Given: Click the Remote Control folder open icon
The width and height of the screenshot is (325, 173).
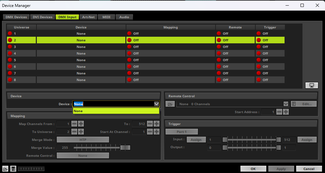Looking at the screenshot, I should pos(170,104).
